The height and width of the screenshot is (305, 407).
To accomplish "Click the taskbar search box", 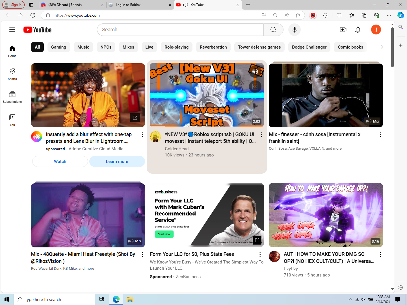I will 54,299.
